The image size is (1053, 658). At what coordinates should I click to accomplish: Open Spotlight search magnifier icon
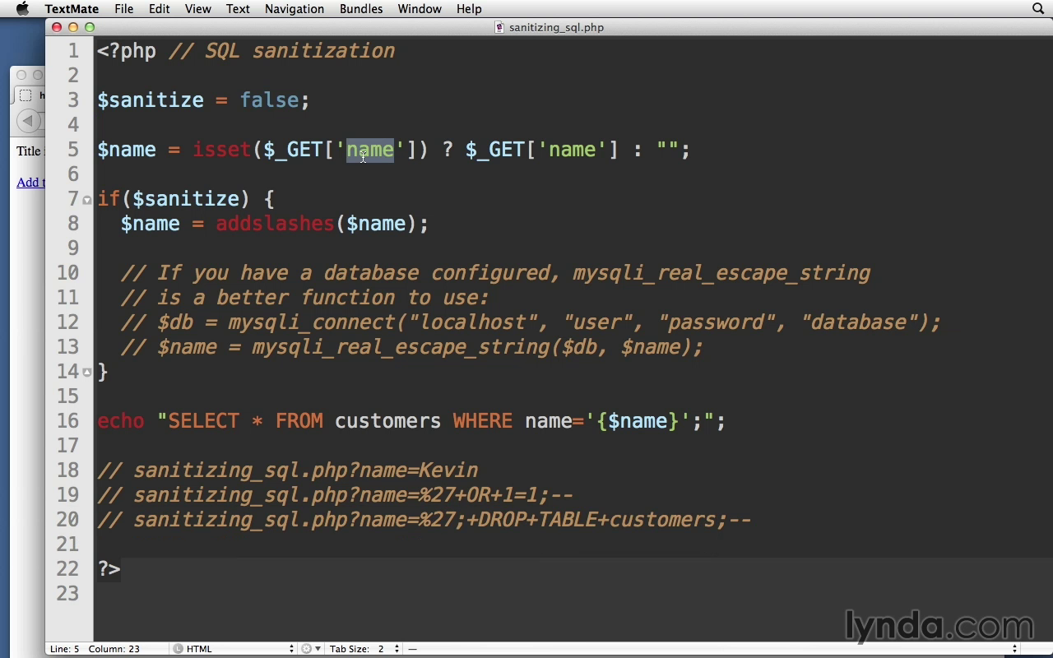point(1038,9)
